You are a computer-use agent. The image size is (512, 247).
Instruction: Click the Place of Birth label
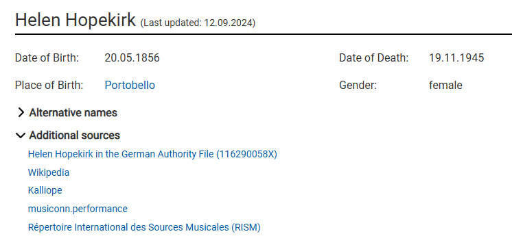pyautogui.click(x=49, y=86)
